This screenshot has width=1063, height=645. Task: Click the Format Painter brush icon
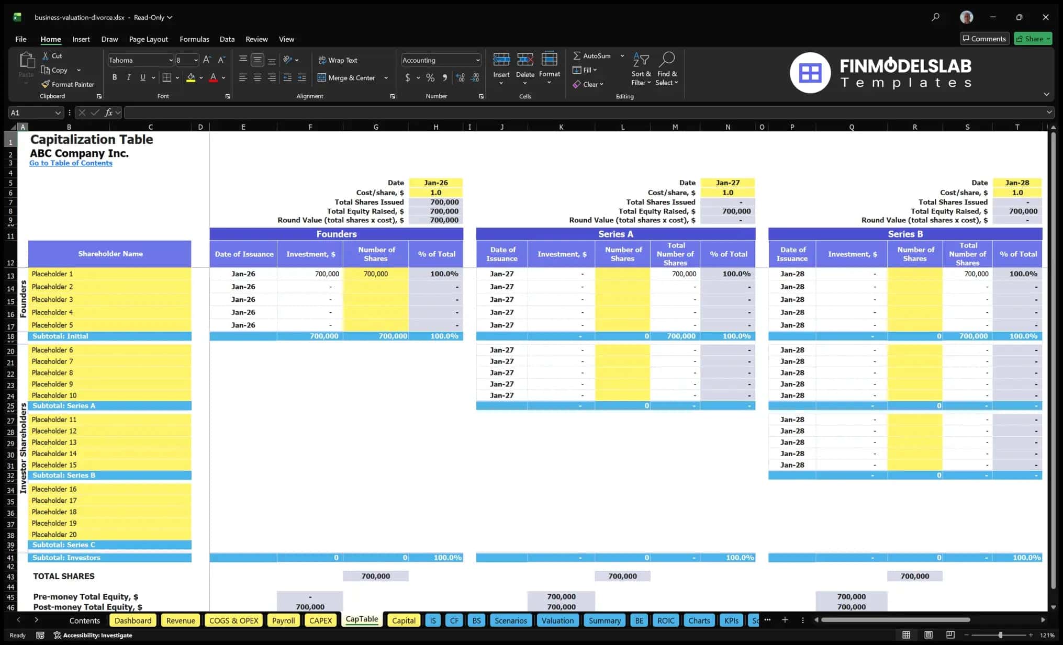coord(46,84)
